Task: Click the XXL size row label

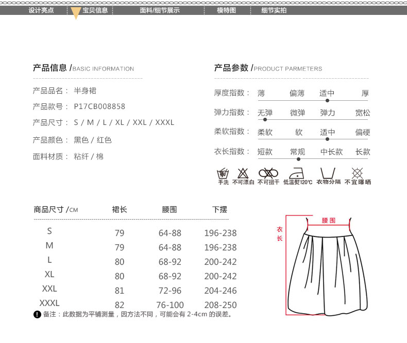Action: coord(49,288)
